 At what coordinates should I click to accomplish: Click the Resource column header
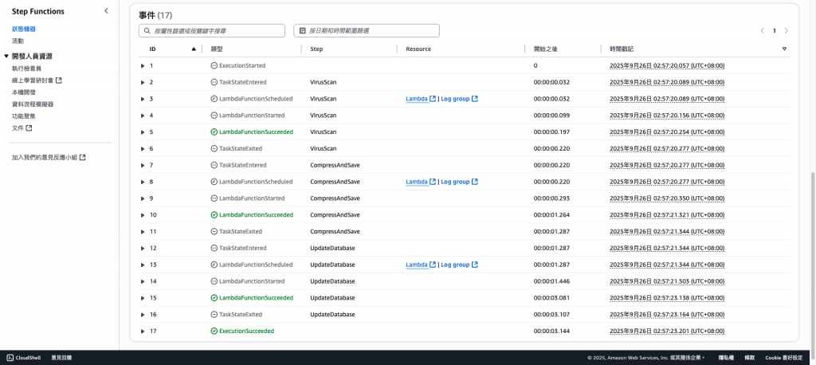coord(418,49)
